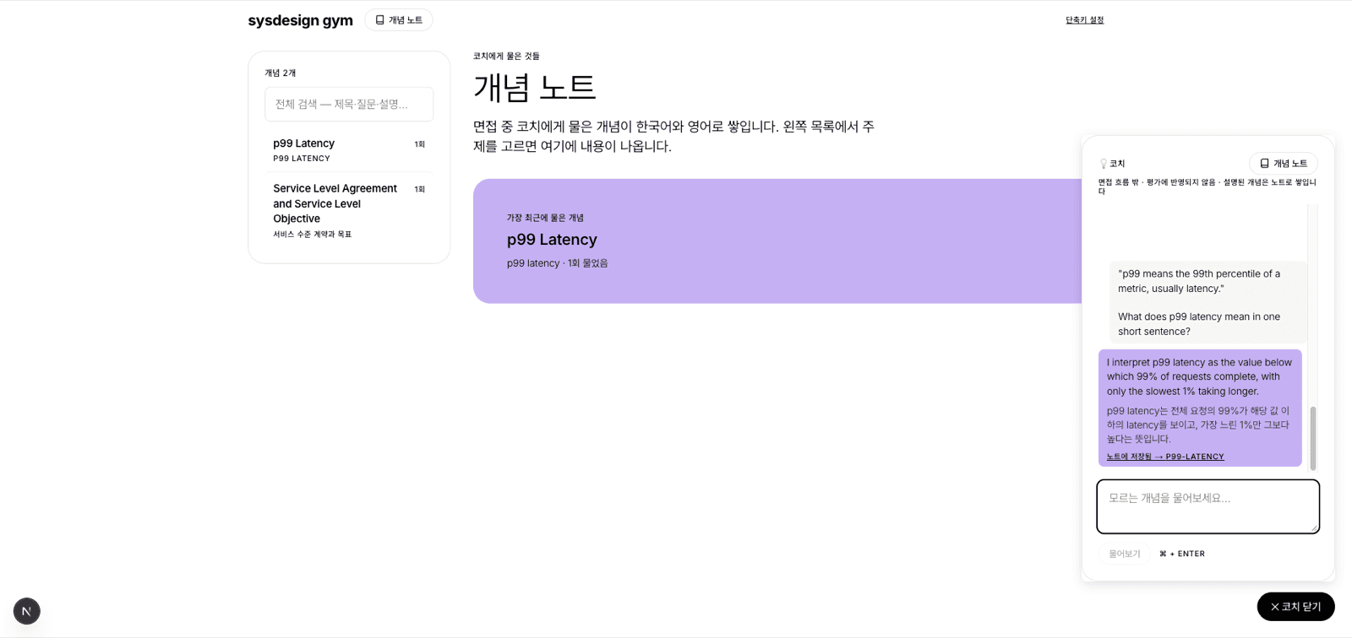Follow 노트에 저장됨 → P99-LATENCY link
Viewport: 1352px width, 638px height.
click(x=1165, y=457)
